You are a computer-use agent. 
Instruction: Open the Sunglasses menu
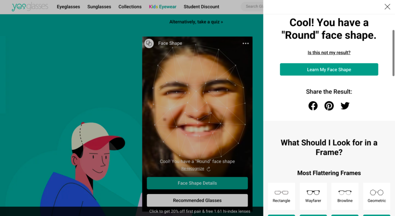(99, 7)
